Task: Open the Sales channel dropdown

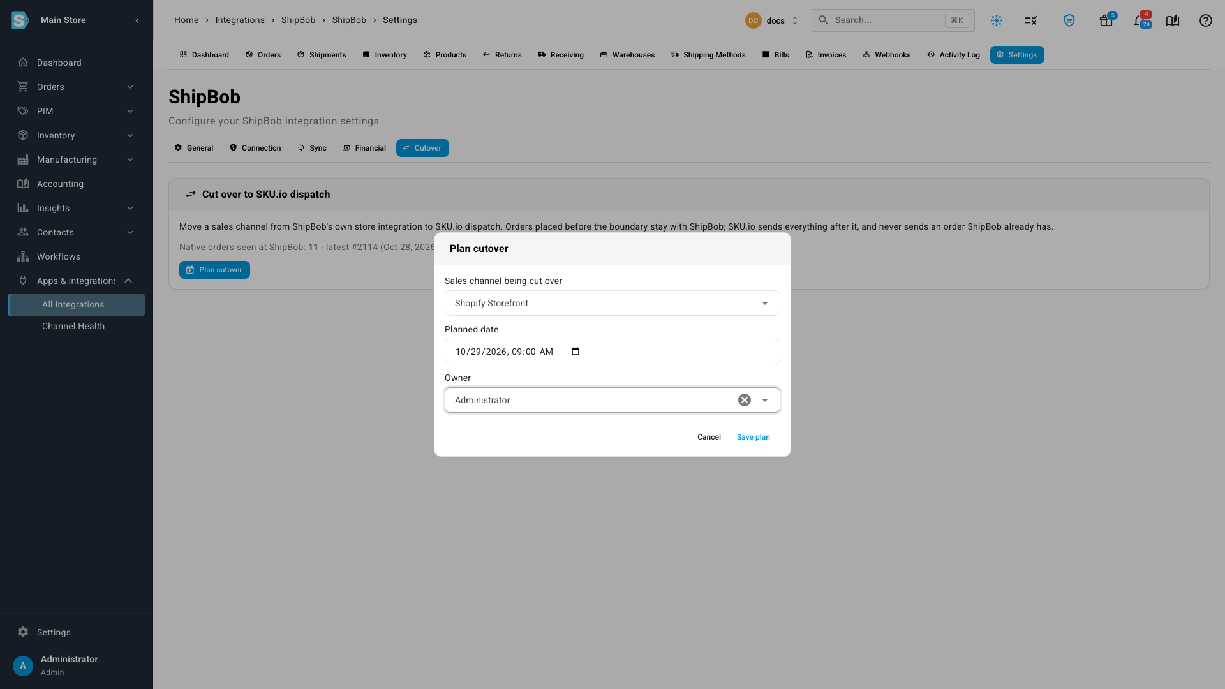Action: click(612, 303)
